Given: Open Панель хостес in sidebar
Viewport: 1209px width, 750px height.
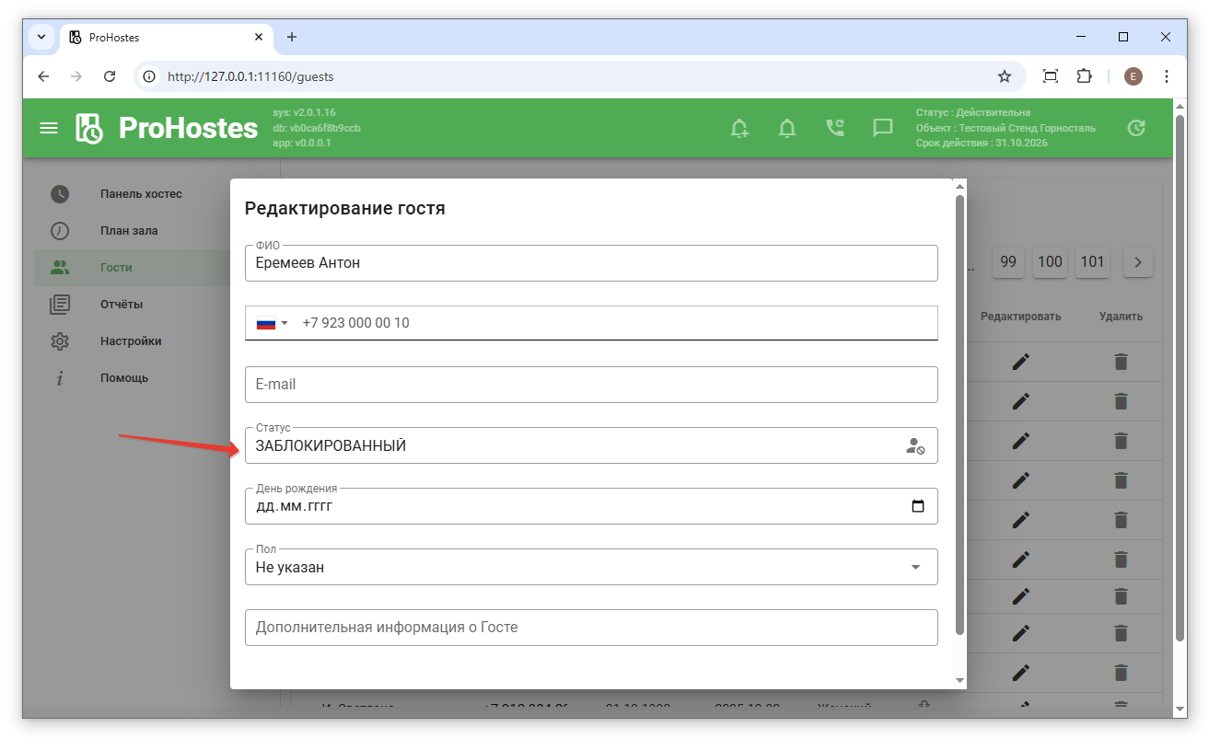Looking at the screenshot, I should [x=141, y=194].
